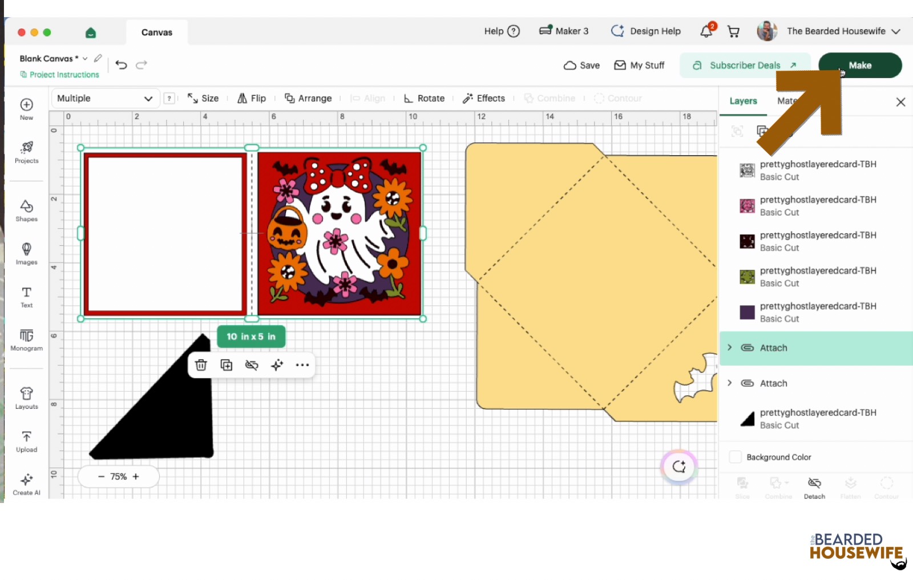
Task: Click the notifications bell
Action: coord(706,31)
